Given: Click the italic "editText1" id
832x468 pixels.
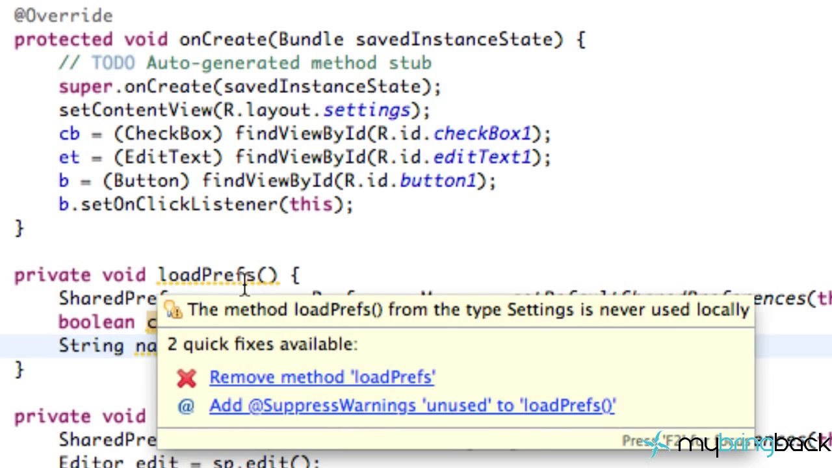Looking at the screenshot, I should (x=482, y=157).
